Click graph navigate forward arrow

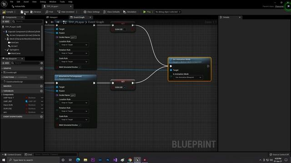[58, 22]
